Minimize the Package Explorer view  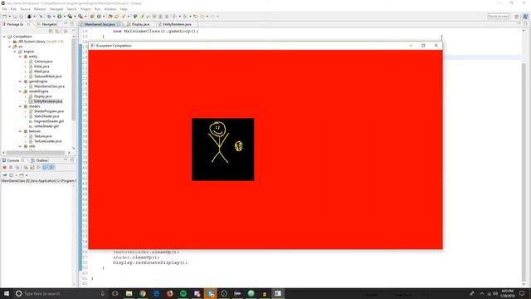pyautogui.click(x=66, y=24)
